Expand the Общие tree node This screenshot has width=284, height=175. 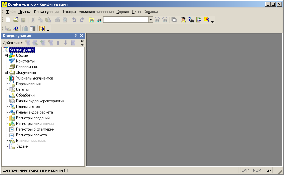tap(6, 55)
